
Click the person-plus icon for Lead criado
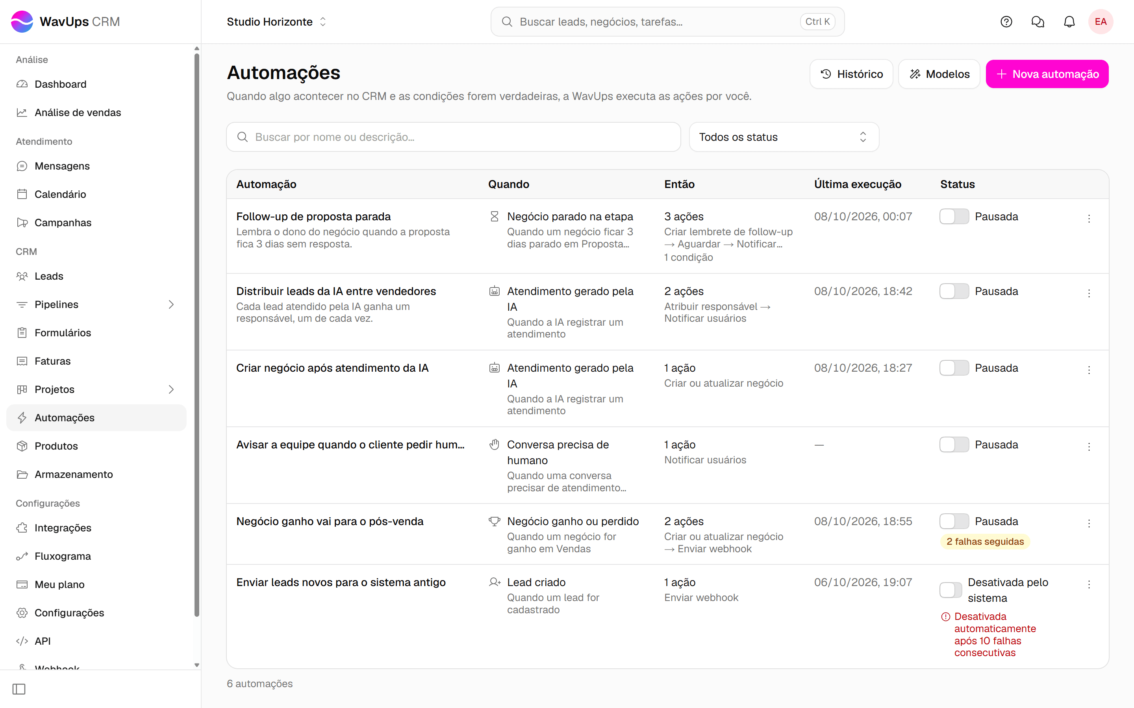click(495, 582)
